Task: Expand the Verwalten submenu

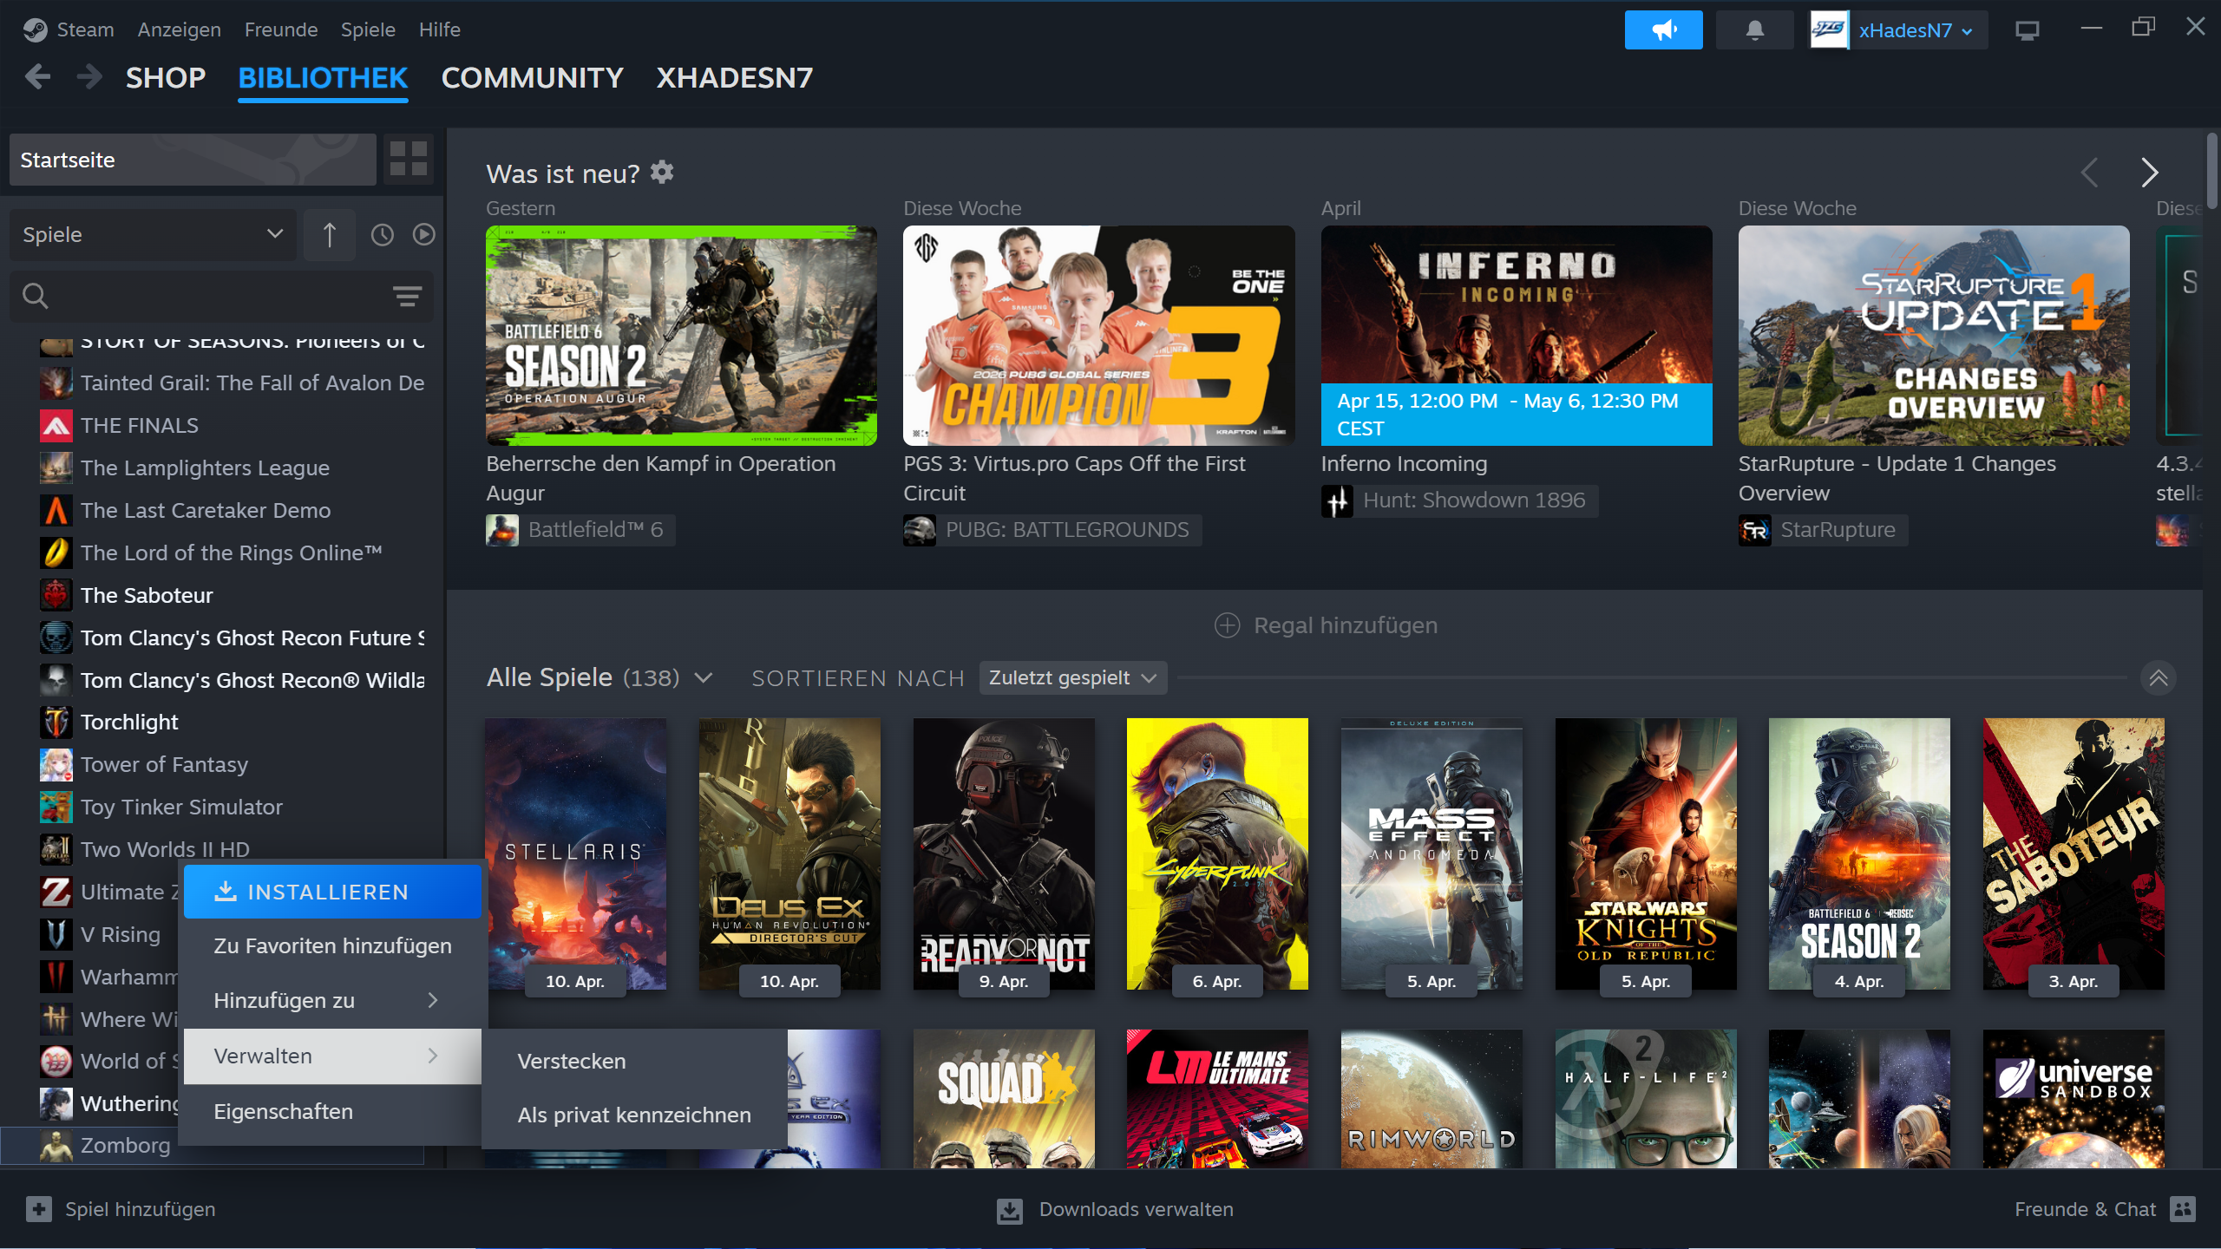Action: pyautogui.click(x=332, y=1056)
